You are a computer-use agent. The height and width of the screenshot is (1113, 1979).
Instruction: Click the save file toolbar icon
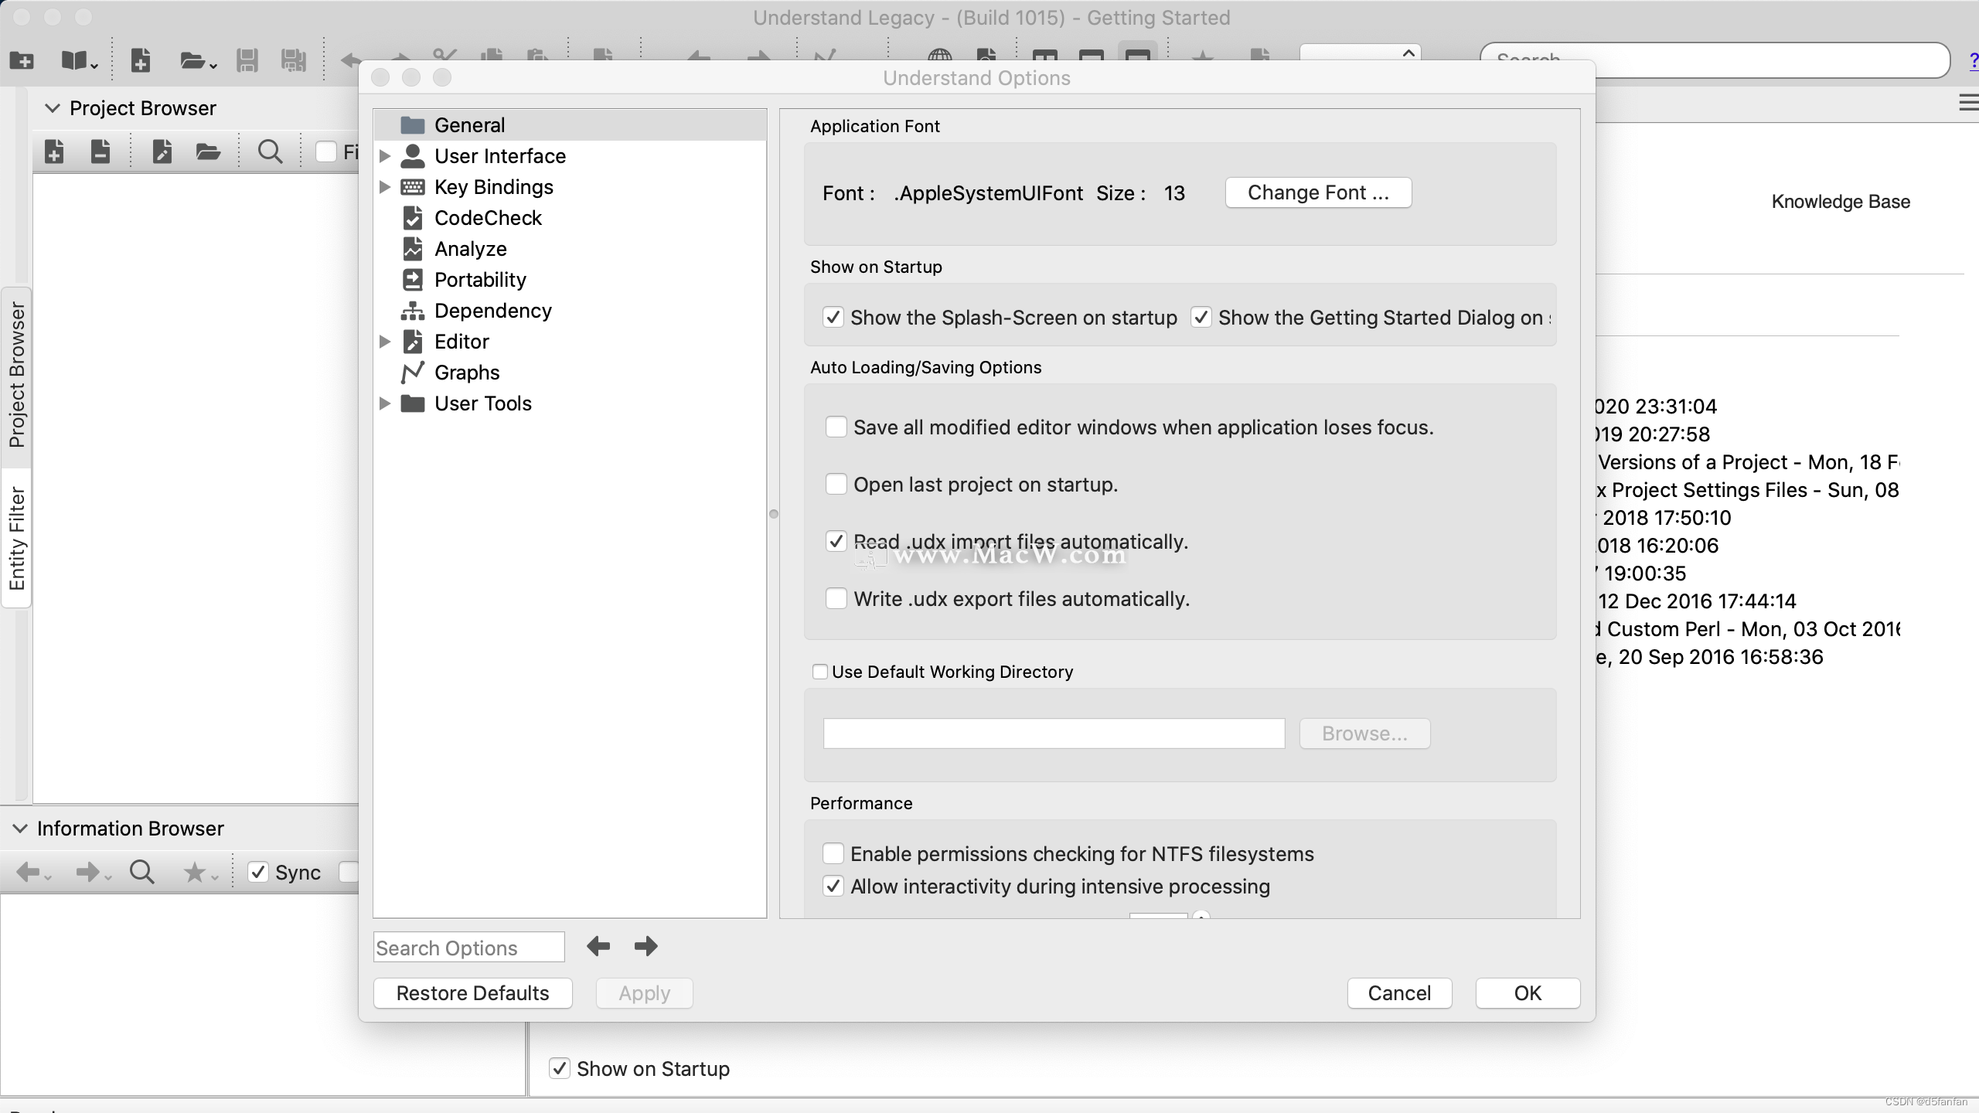(247, 60)
